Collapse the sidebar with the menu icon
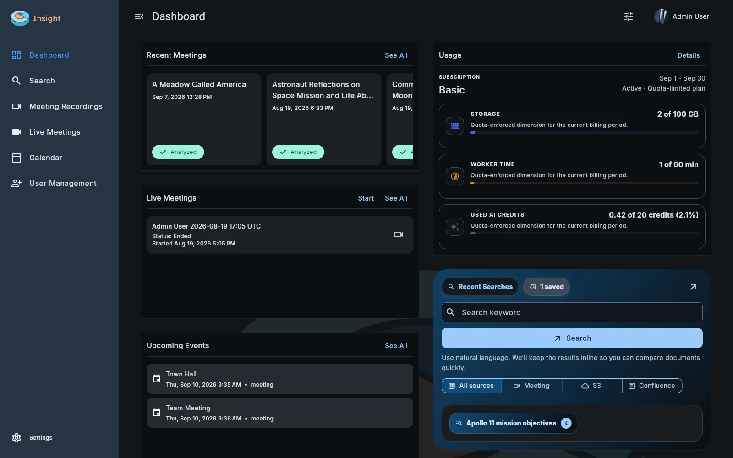Image resolution: width=733 pixels, height=458 pixels. click(139, 16)
